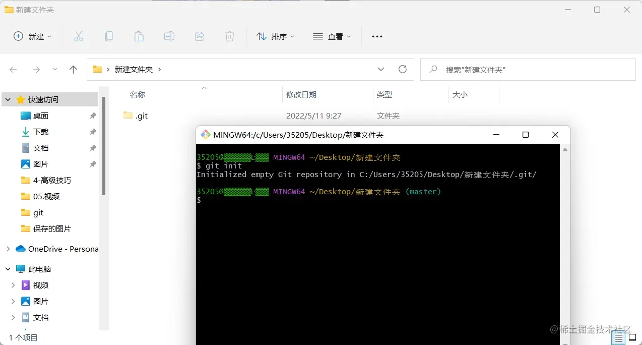The height and width of the screenshot is (345, 642).
Task: Click the navigation pane scrollbar
Action: pyautogui.click(x=104, y=146)
